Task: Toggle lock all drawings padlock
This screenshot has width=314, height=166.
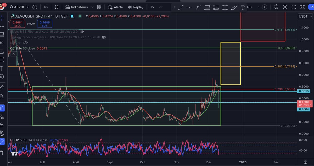Action: [x=2, y=125]
